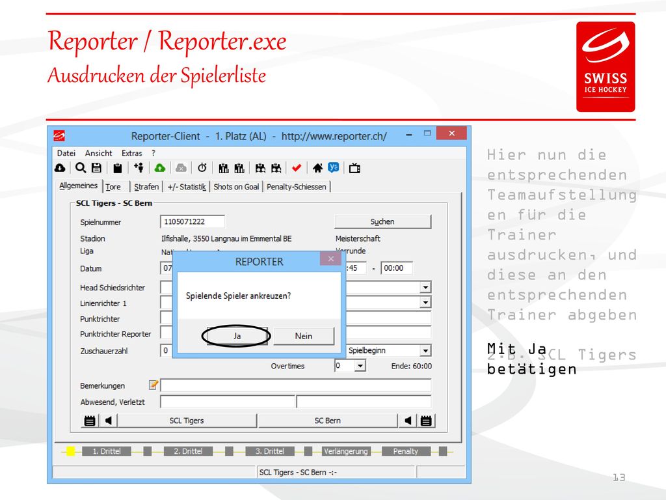Click the red checkmark toolbar icon

pyautogui.click(x=297, y=169)
